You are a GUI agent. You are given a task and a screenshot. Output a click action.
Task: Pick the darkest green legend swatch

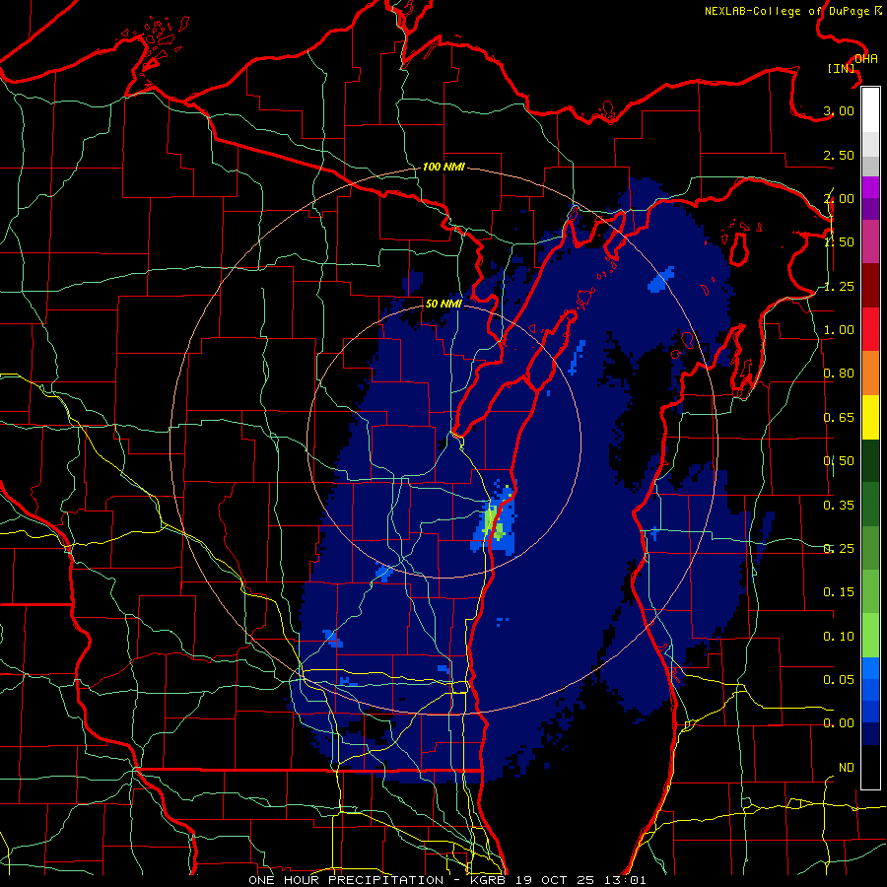(x=870, y=460)
